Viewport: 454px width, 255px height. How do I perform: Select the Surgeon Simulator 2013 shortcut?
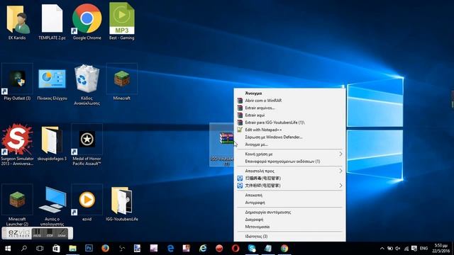coord(17,144)
